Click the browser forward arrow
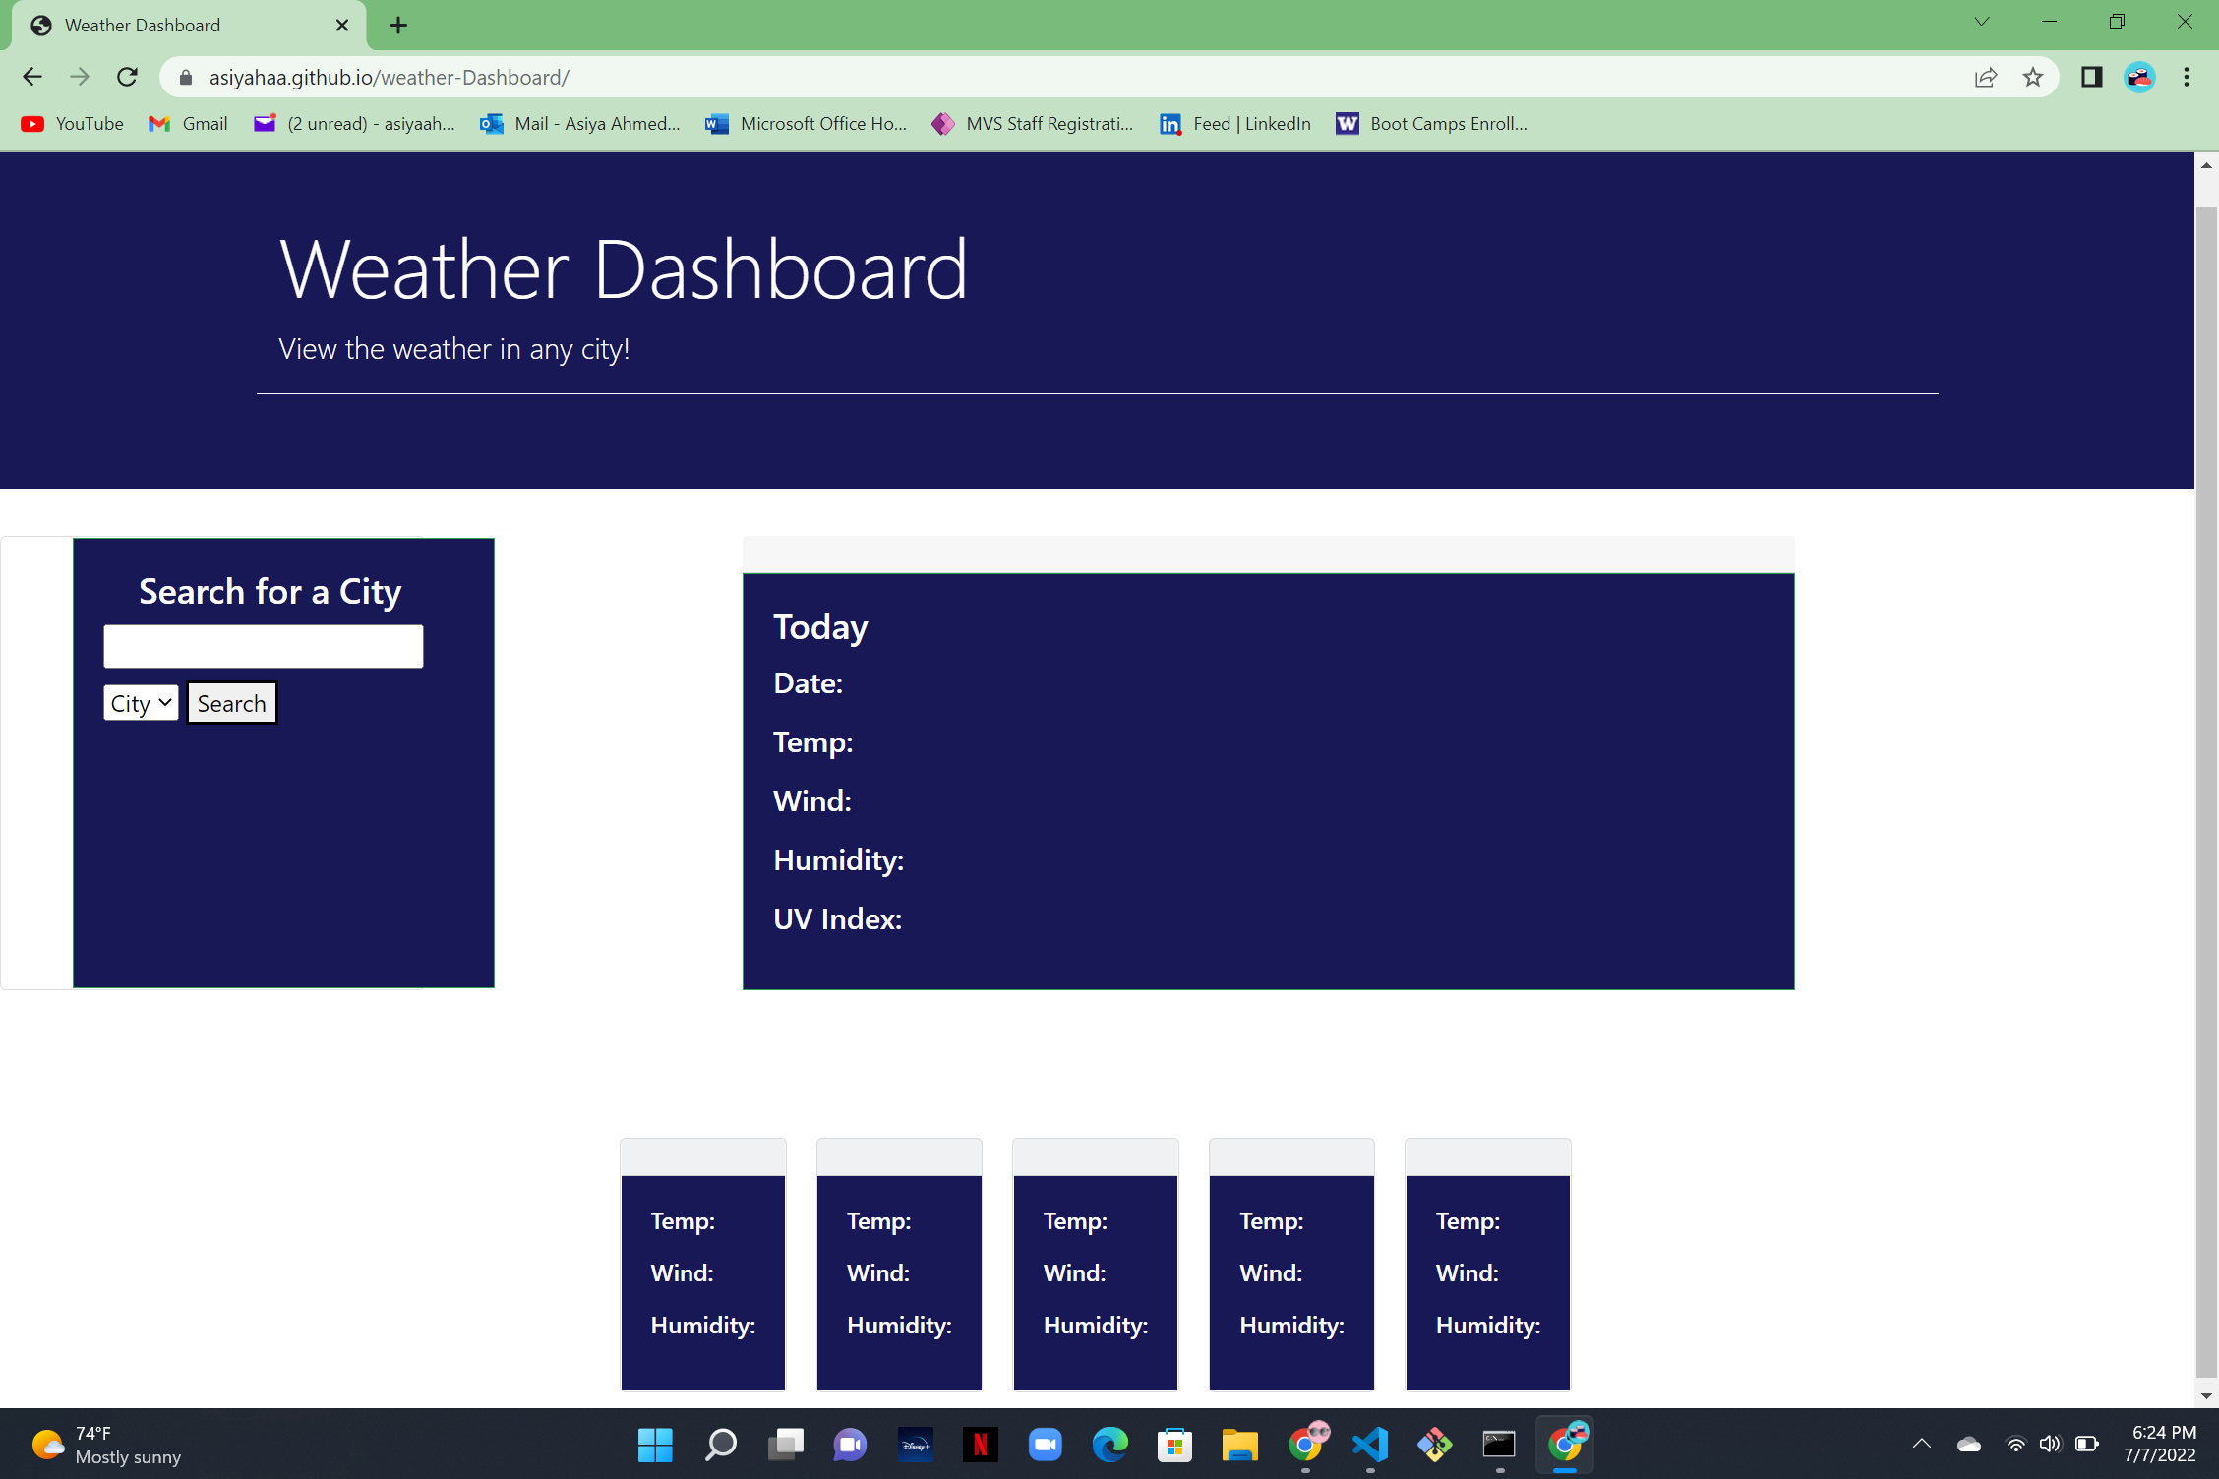Image resolution: width=2219 pixels, height=1479 pixels. [x=80, y=77]
